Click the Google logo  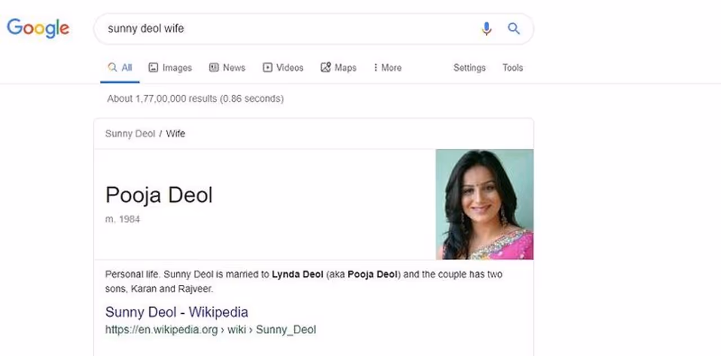[38, 28]
